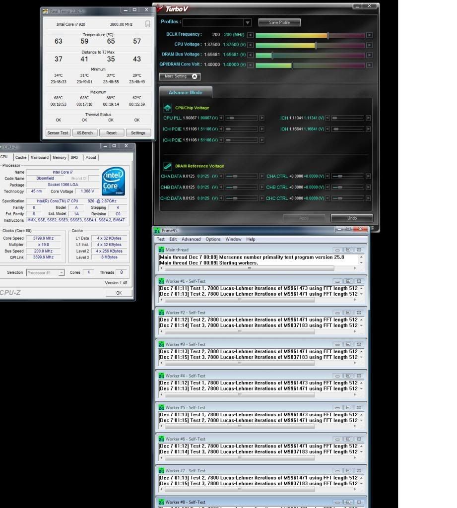Open Test menu in Prime95
457x508 pixels.
[x=161, y=239]
